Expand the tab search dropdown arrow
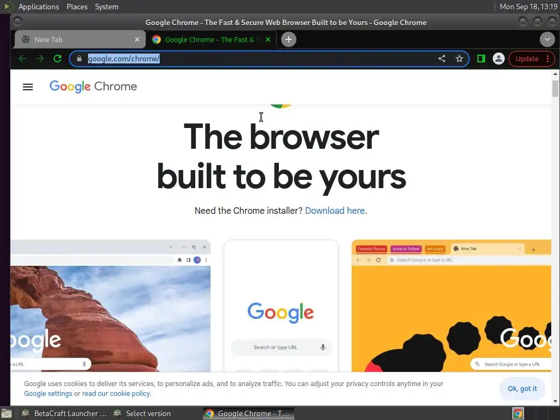 coord(547,39)
